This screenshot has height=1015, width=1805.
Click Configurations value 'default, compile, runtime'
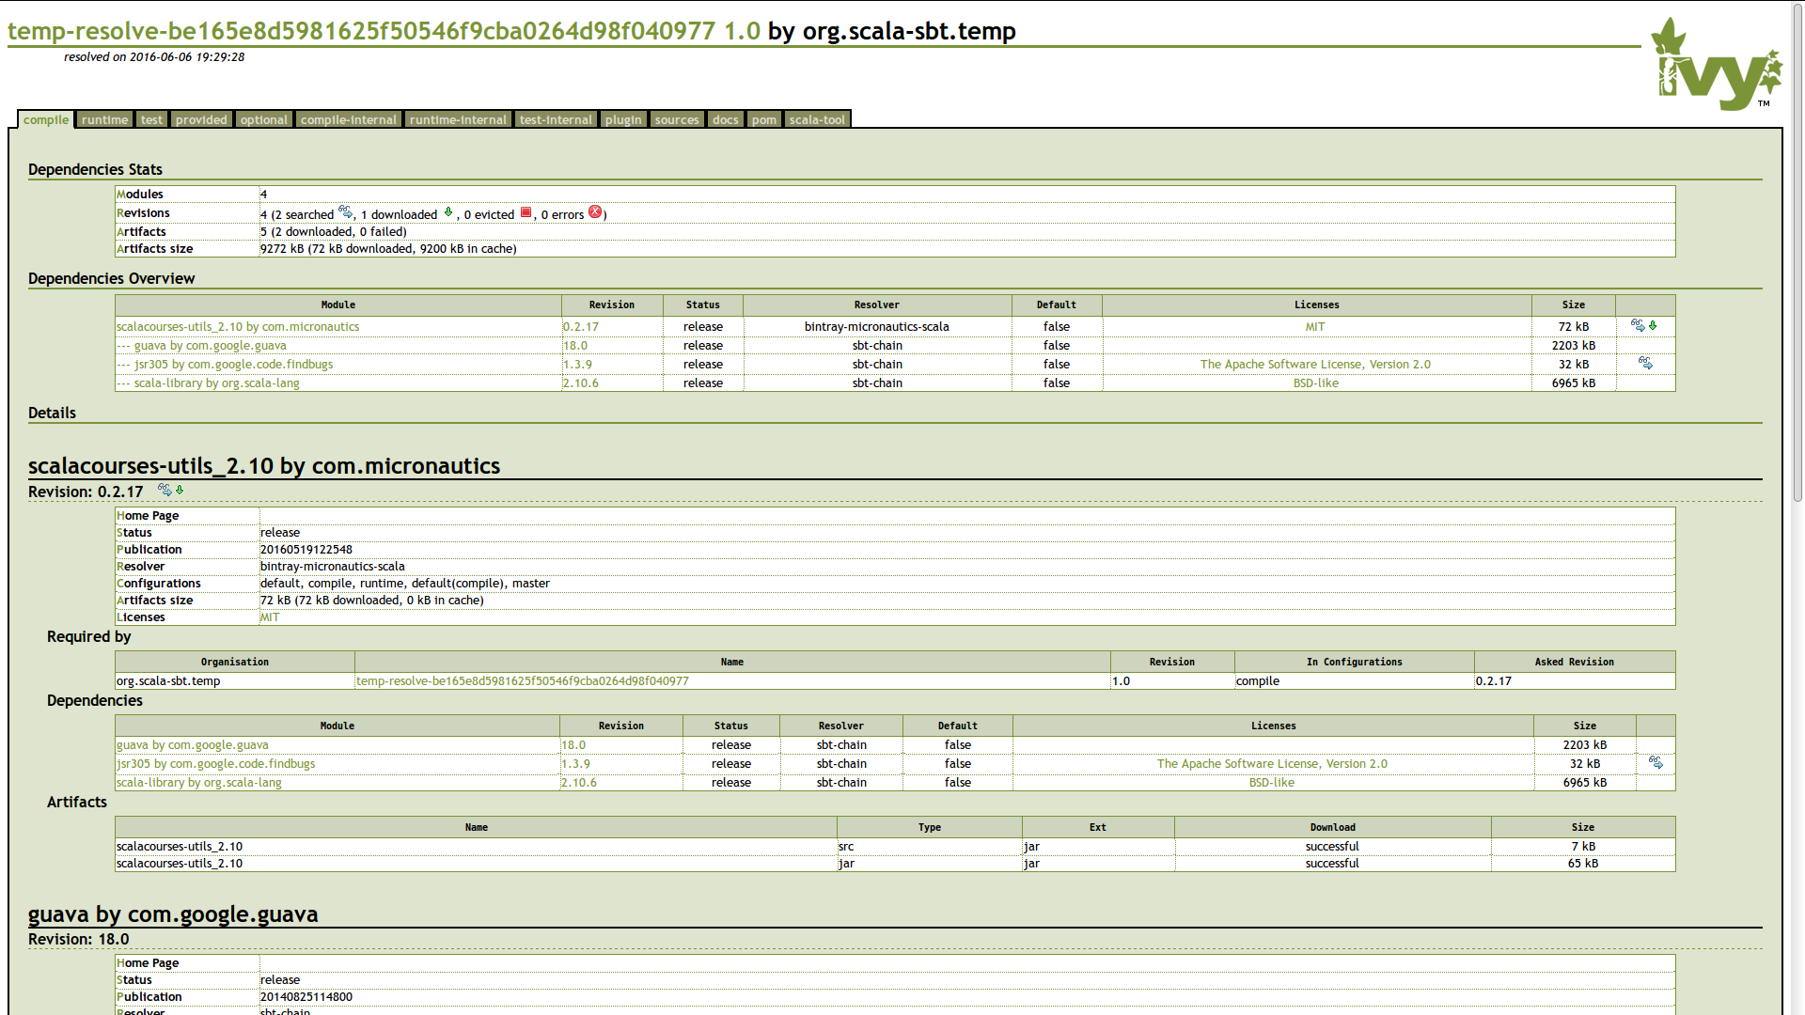(405, 584)
